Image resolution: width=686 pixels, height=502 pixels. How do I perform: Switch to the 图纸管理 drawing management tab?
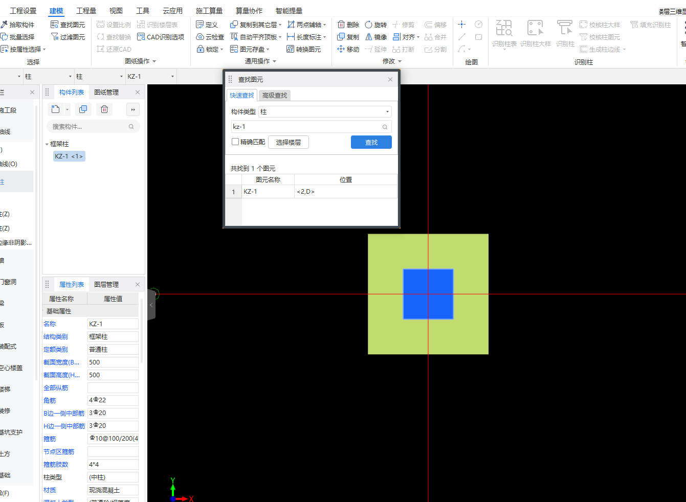pos(106,92)
